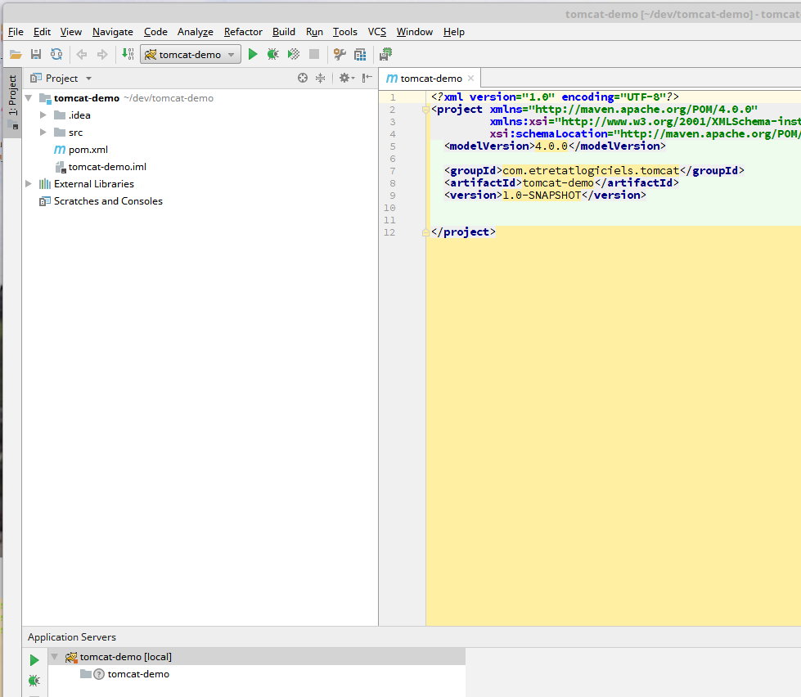Navigate forward with the right arrow icon

pyautogui.click(x=102, y=54)
